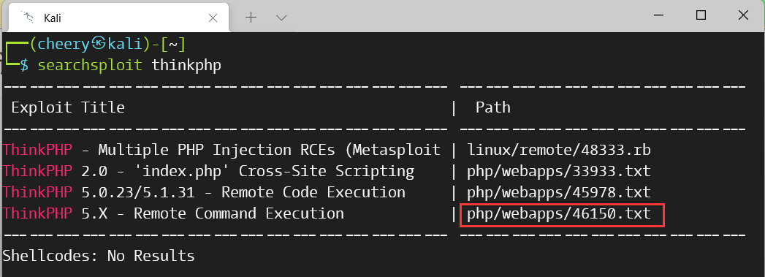
Task: Click the Kali dragon tab icon
Action: tap(28, 18)
